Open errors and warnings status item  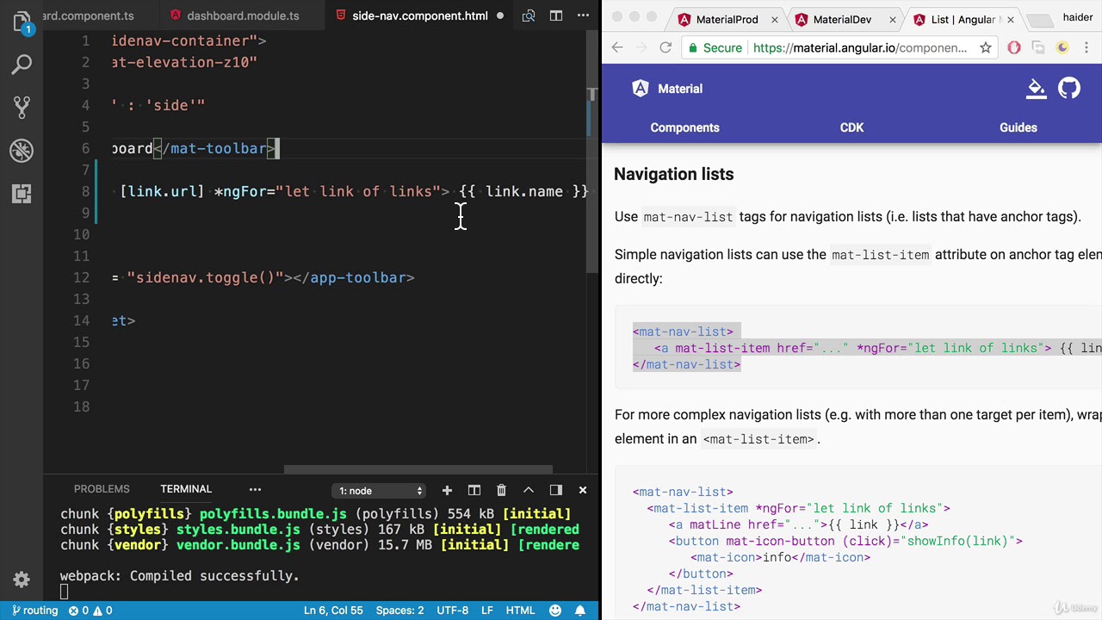(x=91, y=611)
